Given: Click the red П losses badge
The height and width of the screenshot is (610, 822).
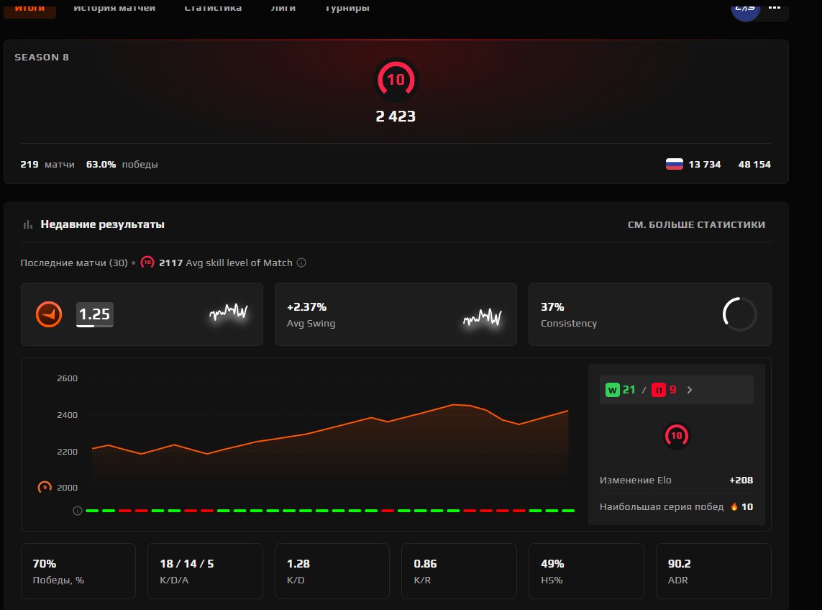Looking at the screenshot, I should (659, 390).
